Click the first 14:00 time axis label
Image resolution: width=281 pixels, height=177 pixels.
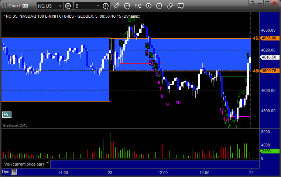point(63,173)
